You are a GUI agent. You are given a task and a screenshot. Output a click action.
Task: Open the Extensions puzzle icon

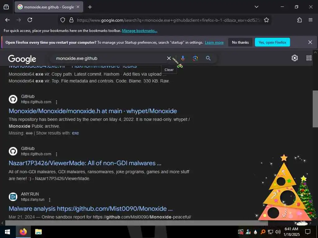299,20
